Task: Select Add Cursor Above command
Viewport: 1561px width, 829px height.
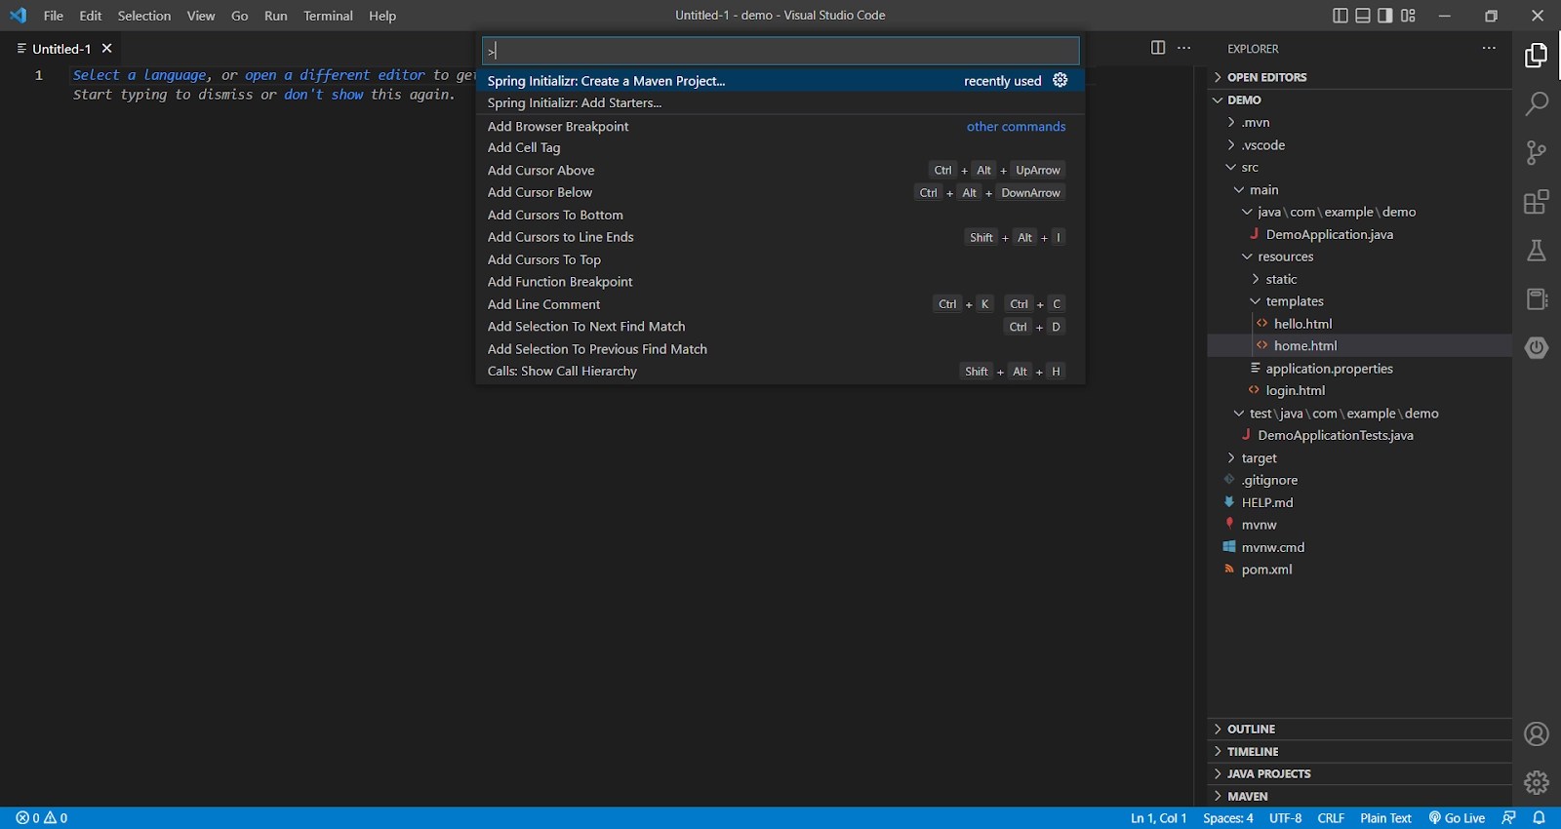Action: click(x=780, y=170)
